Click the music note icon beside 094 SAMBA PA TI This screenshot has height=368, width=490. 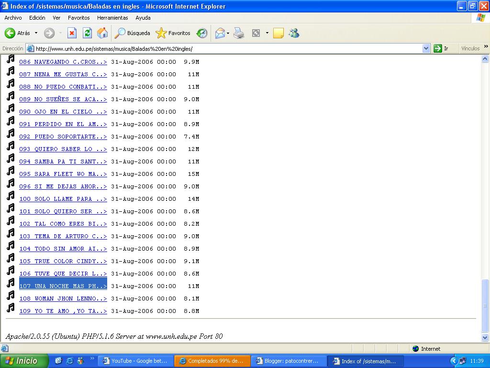click(11, 159)
